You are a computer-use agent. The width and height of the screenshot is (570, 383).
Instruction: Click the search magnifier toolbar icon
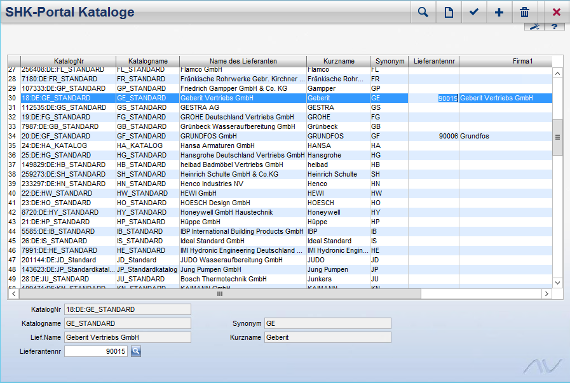423,13
